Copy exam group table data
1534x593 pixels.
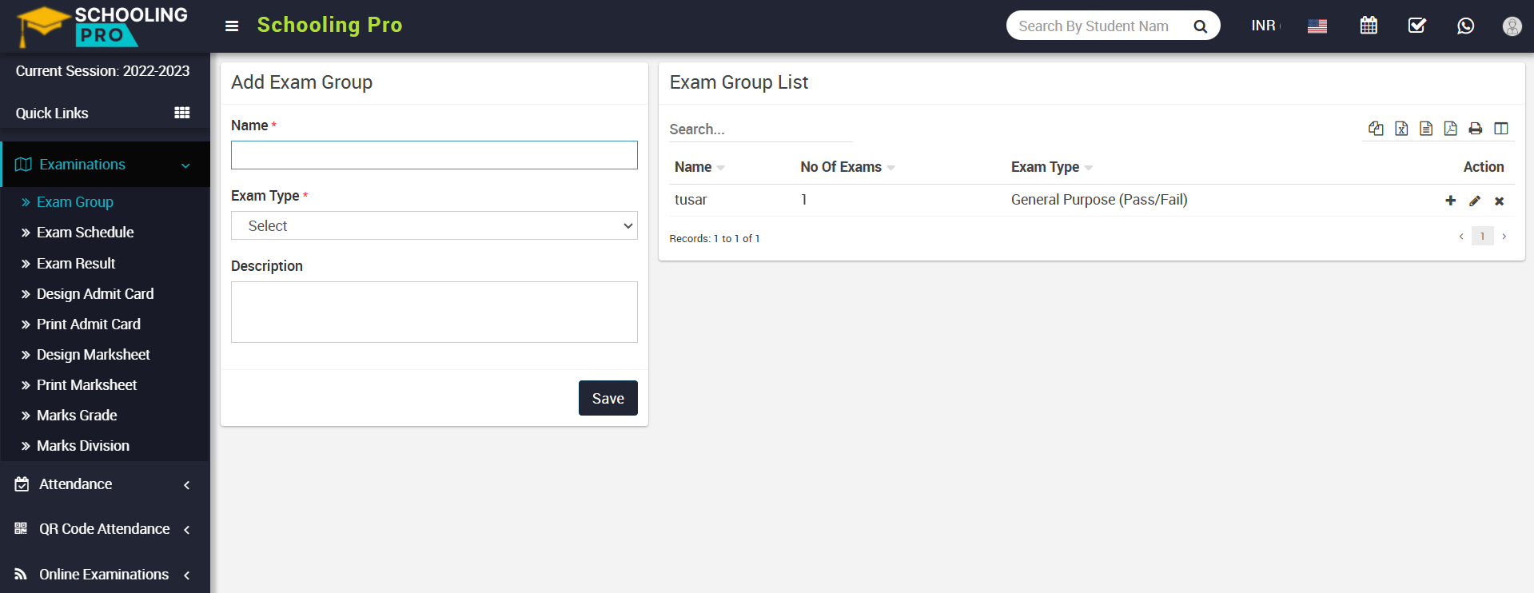(1376, 129)
